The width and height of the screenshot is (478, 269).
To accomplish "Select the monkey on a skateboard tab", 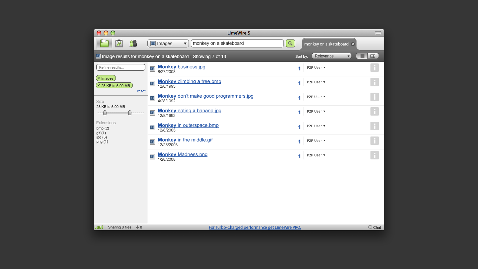I will click(x=326, y=44).
